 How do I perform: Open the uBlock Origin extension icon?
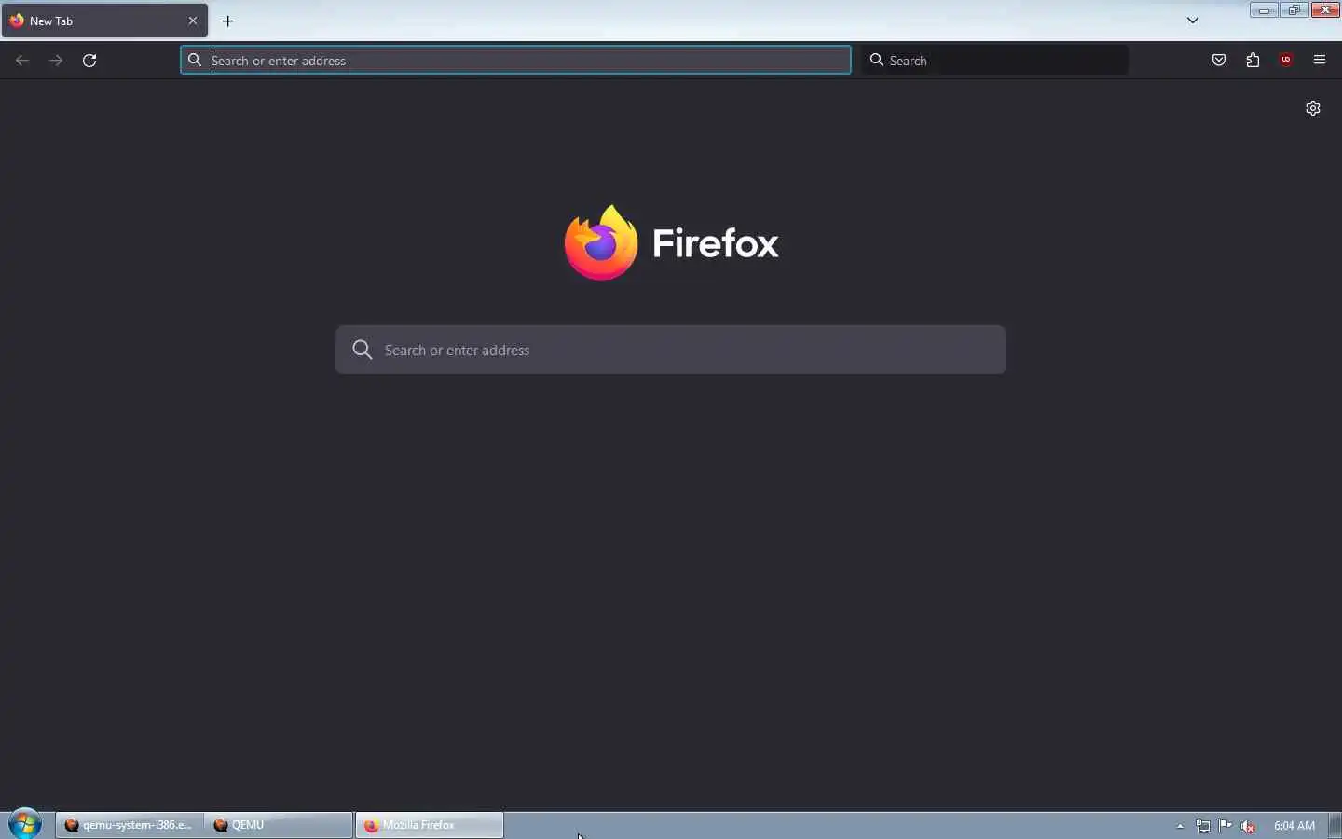(x=1286, y=61)
